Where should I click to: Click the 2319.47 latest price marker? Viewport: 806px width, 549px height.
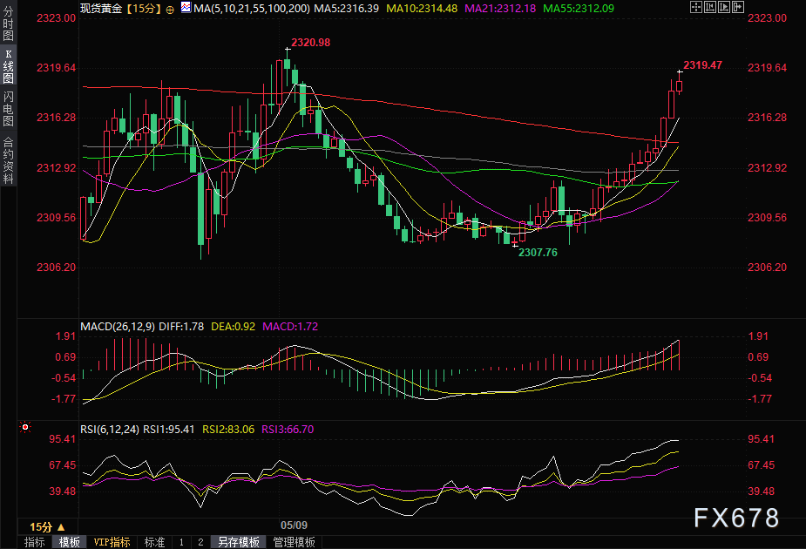(x=702, y=65)
